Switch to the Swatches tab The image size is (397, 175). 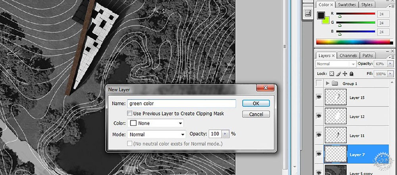pyautogui.click(x=347, y=4)
